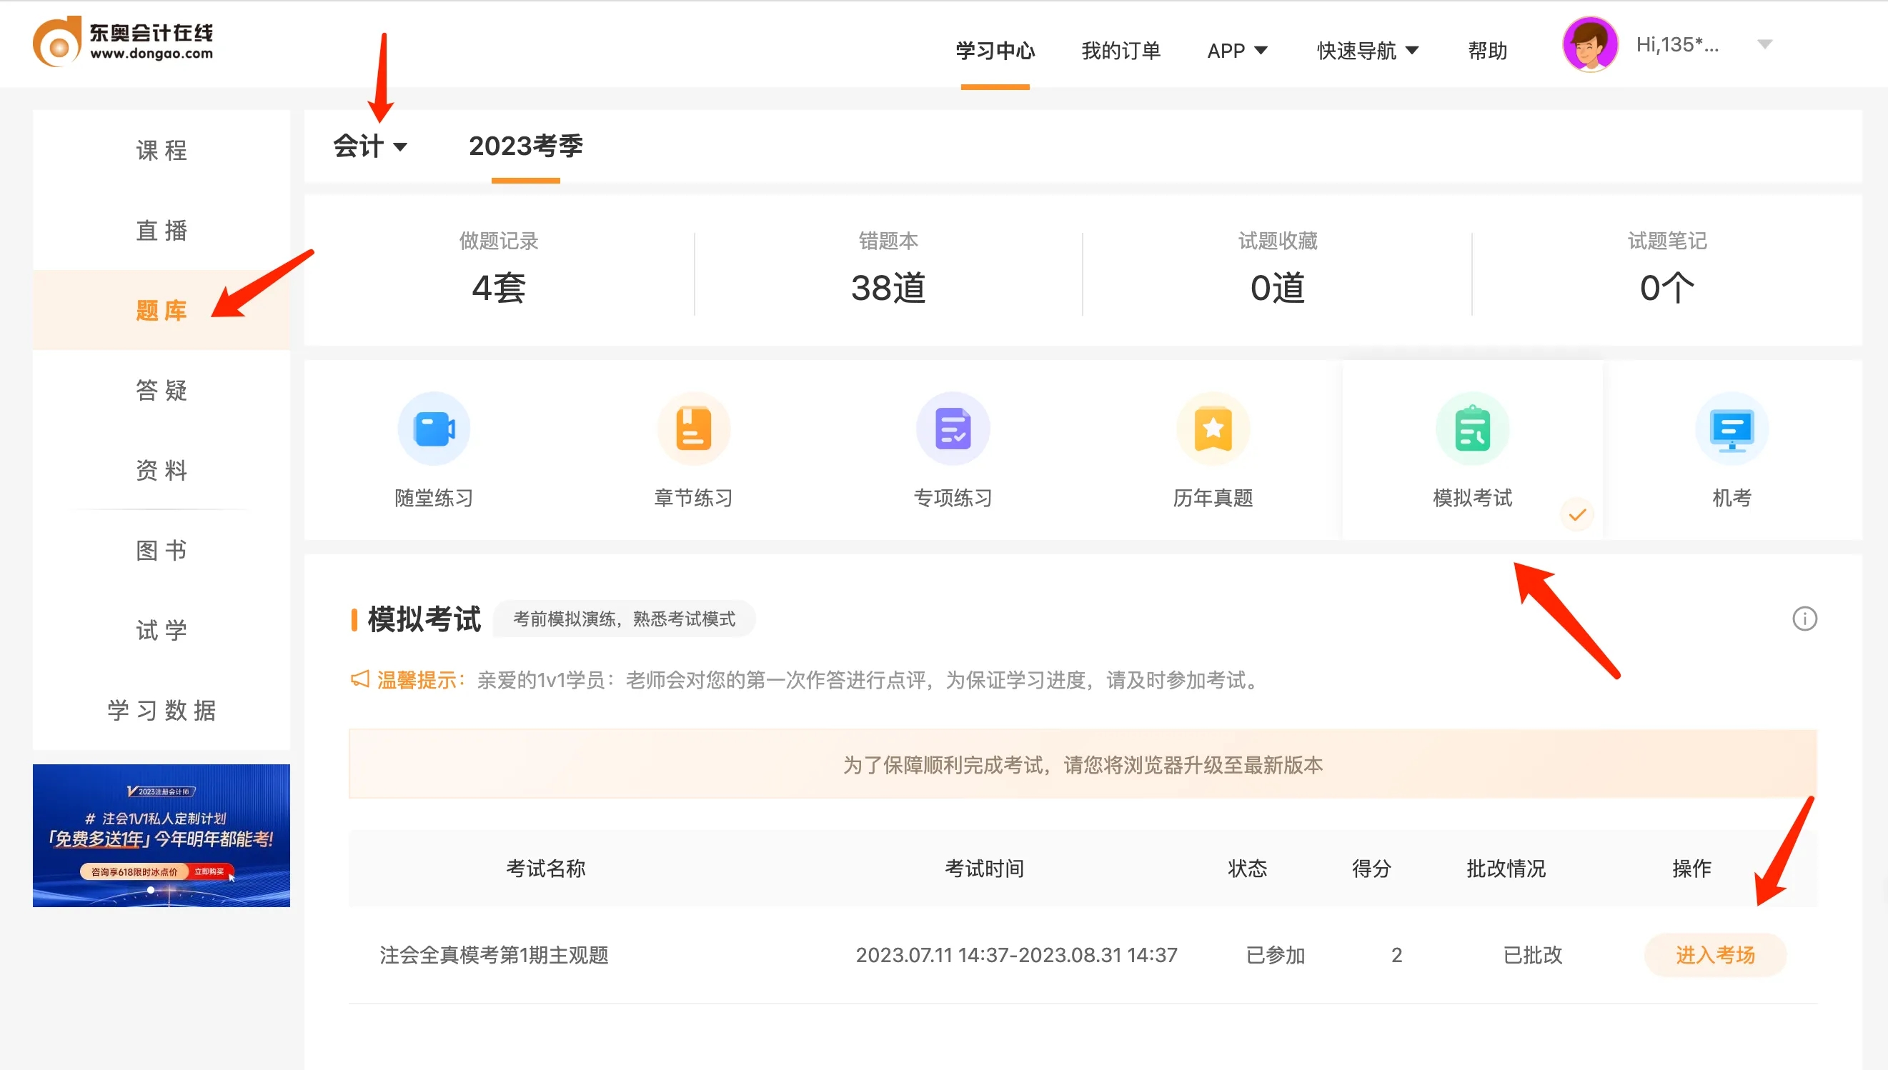Viewport: 1888px width, 1070px height.
Task: Click the 进入考场 button
Action: (1714, 954)
